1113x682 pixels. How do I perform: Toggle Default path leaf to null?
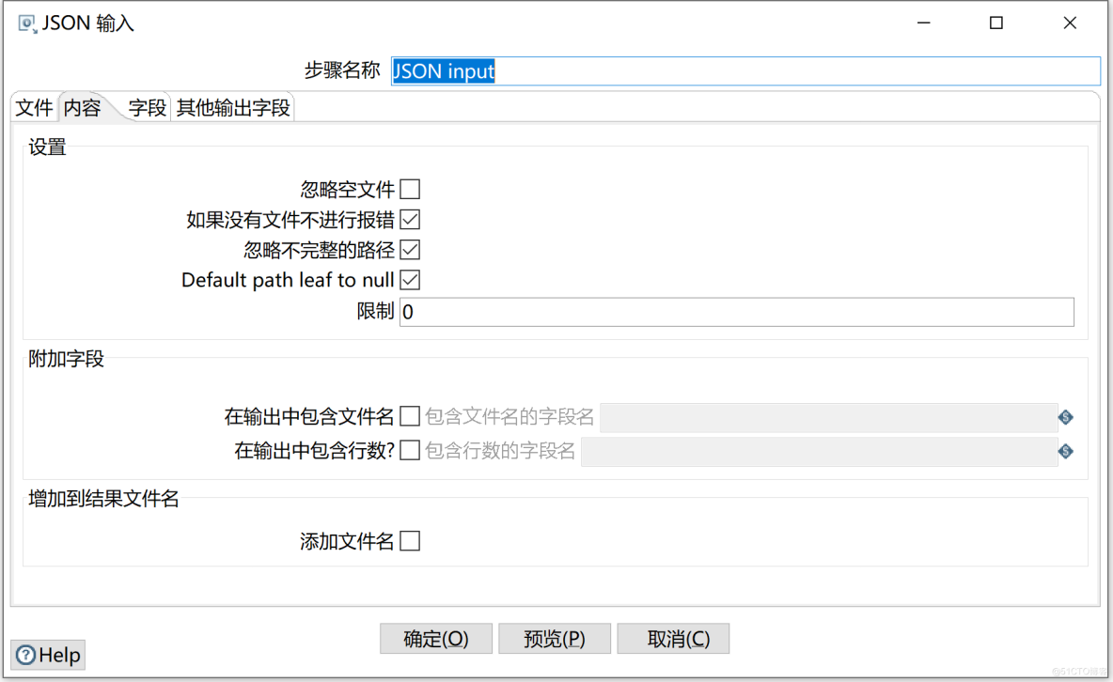click(x=410, y=280)
